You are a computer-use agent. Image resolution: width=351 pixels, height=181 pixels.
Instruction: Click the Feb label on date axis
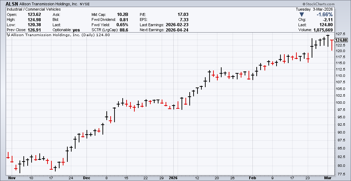click(252, 178)
